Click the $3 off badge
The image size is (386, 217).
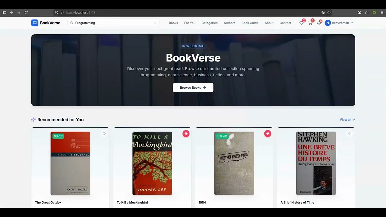point(58,136)
